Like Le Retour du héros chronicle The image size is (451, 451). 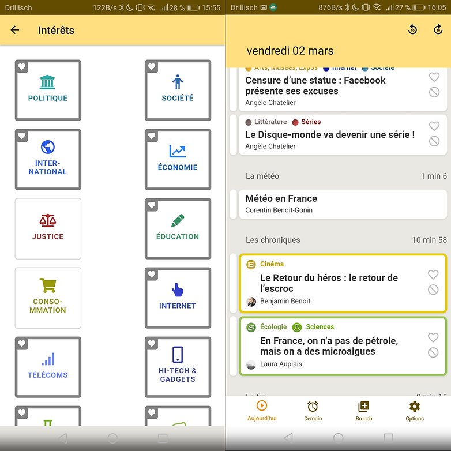coord(433,275)
